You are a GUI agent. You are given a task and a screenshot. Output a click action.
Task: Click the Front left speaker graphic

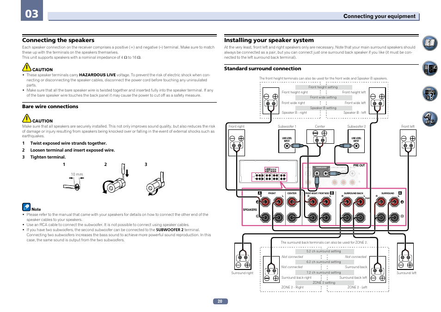tap(408, 143)
